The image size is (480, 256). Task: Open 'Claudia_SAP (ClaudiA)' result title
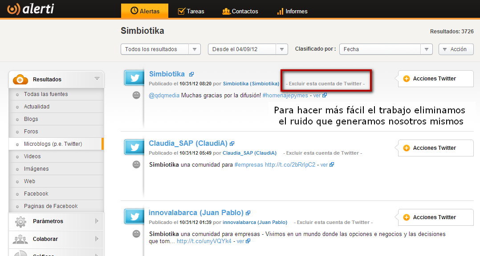188,143
